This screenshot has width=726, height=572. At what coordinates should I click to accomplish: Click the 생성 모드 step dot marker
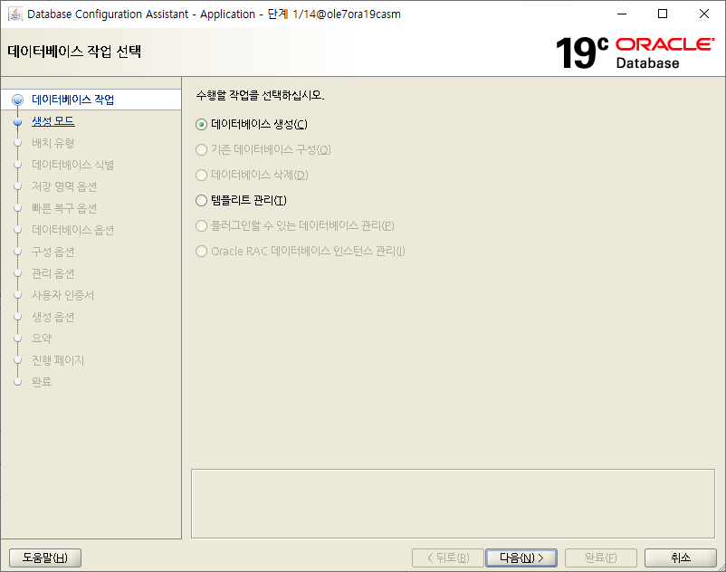point(17,121)
